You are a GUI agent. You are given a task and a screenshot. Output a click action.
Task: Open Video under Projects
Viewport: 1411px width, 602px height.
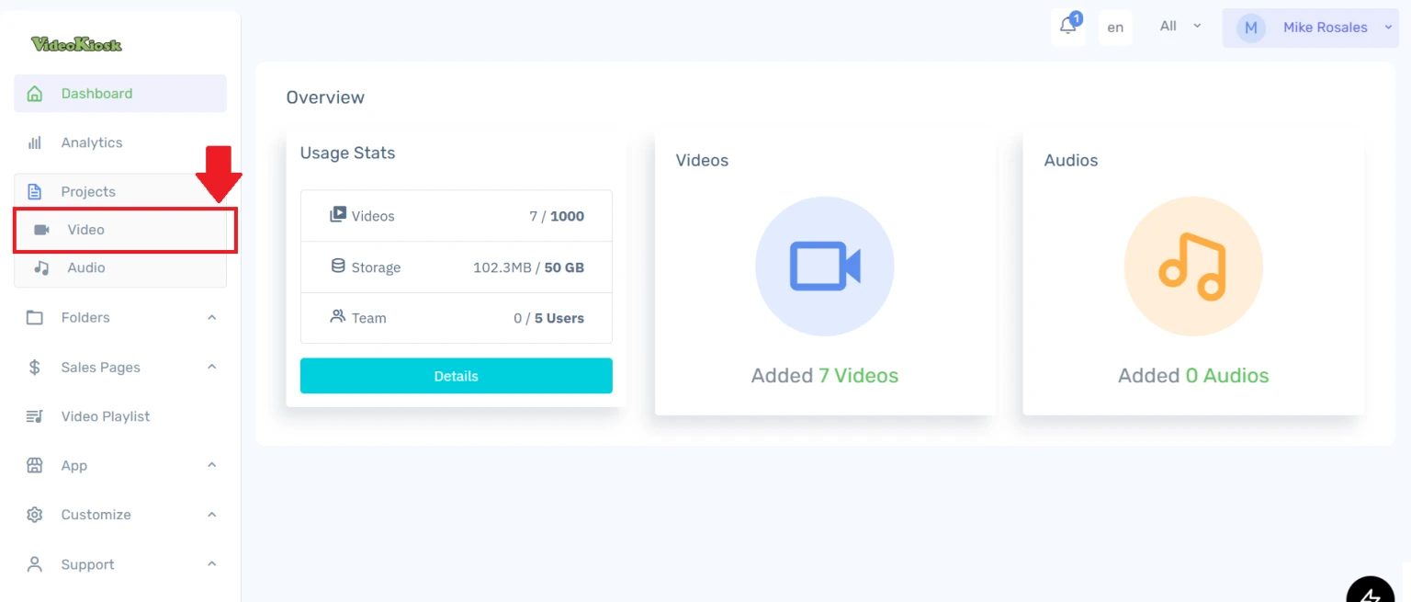pyautogui.click(x=86, y=230)
